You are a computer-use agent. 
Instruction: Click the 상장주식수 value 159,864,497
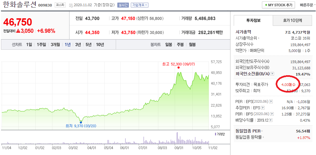300,44
